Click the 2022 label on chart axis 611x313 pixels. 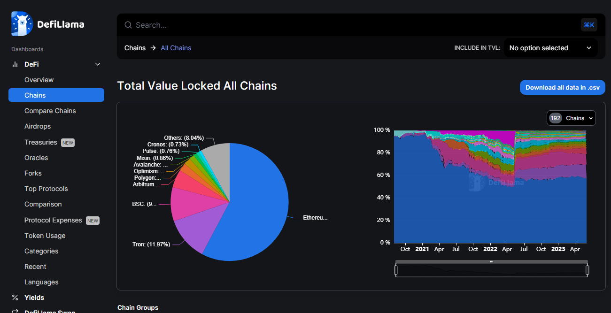pyautogui.click(x=490, y=249)
